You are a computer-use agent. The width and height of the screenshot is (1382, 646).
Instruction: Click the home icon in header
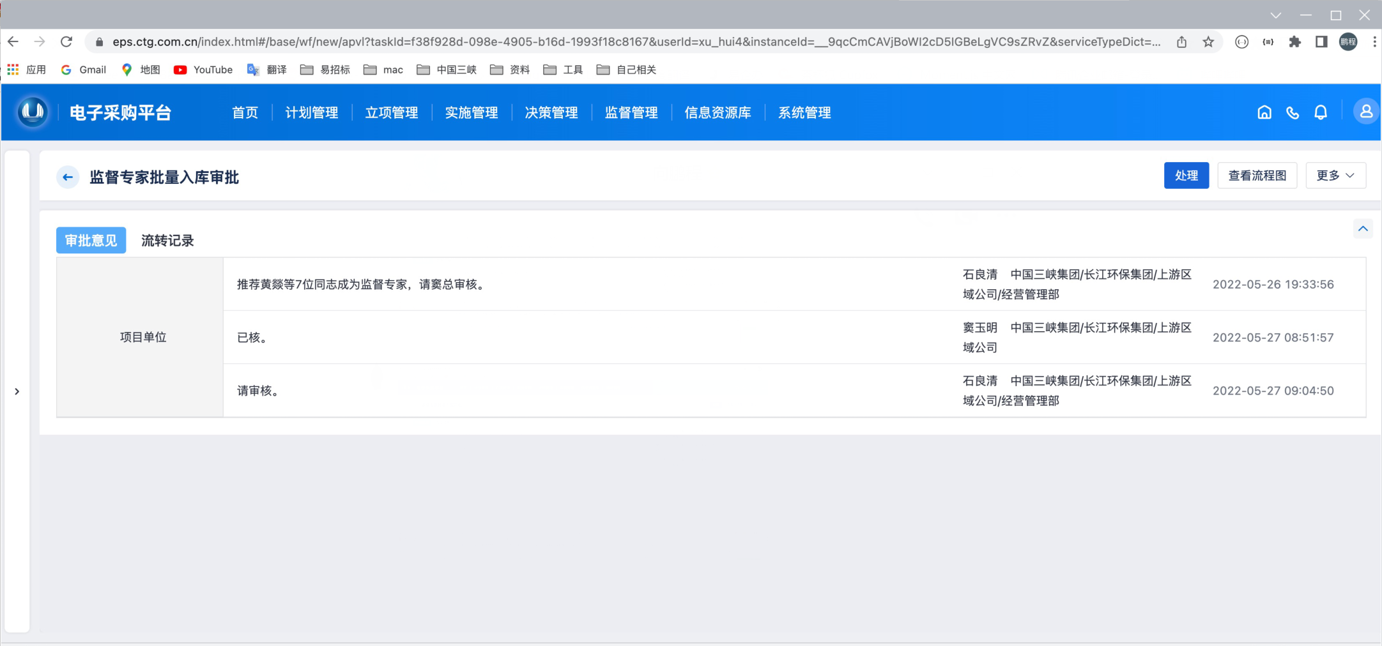[x=1264, y=112]
